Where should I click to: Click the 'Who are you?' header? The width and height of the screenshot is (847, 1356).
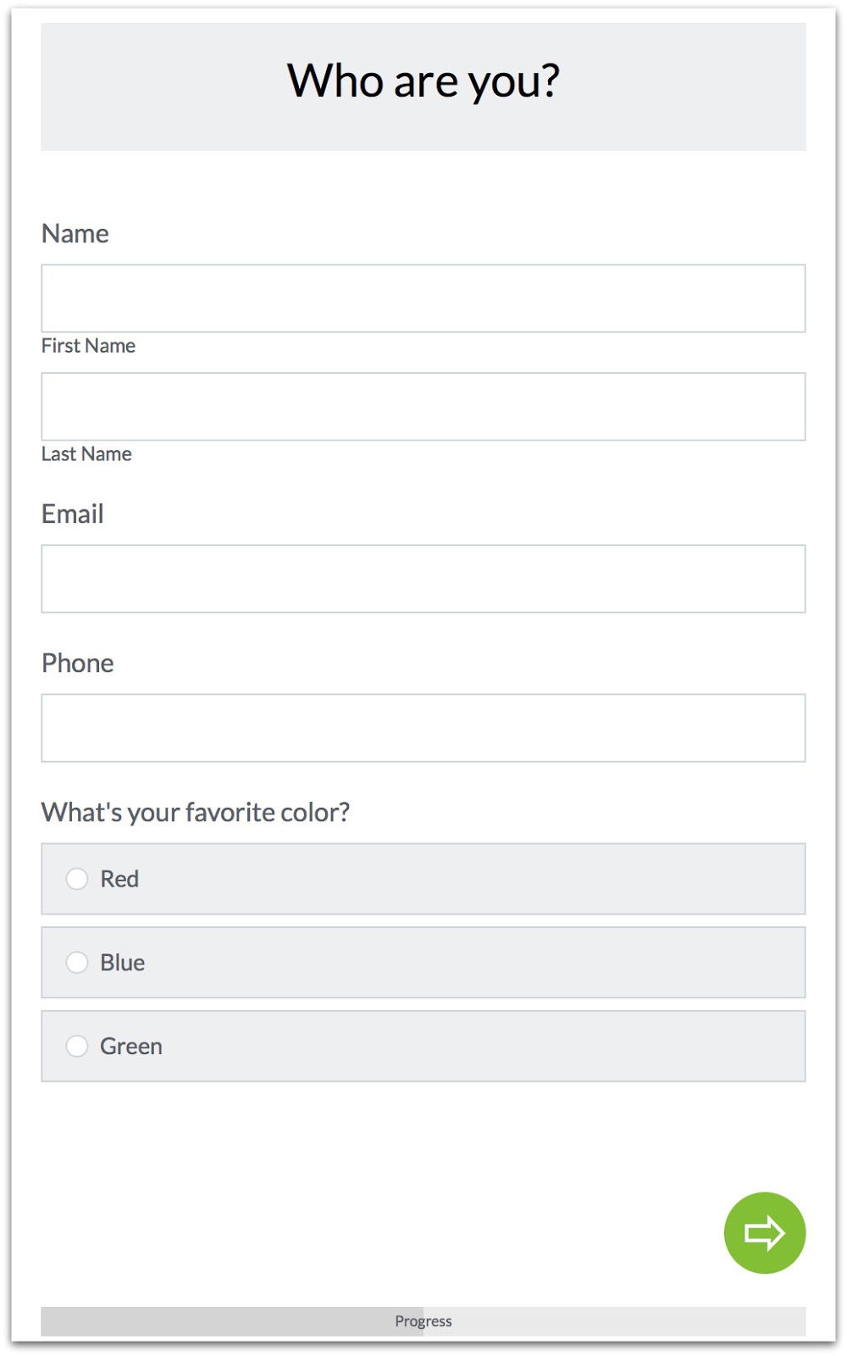click(423, 81)
